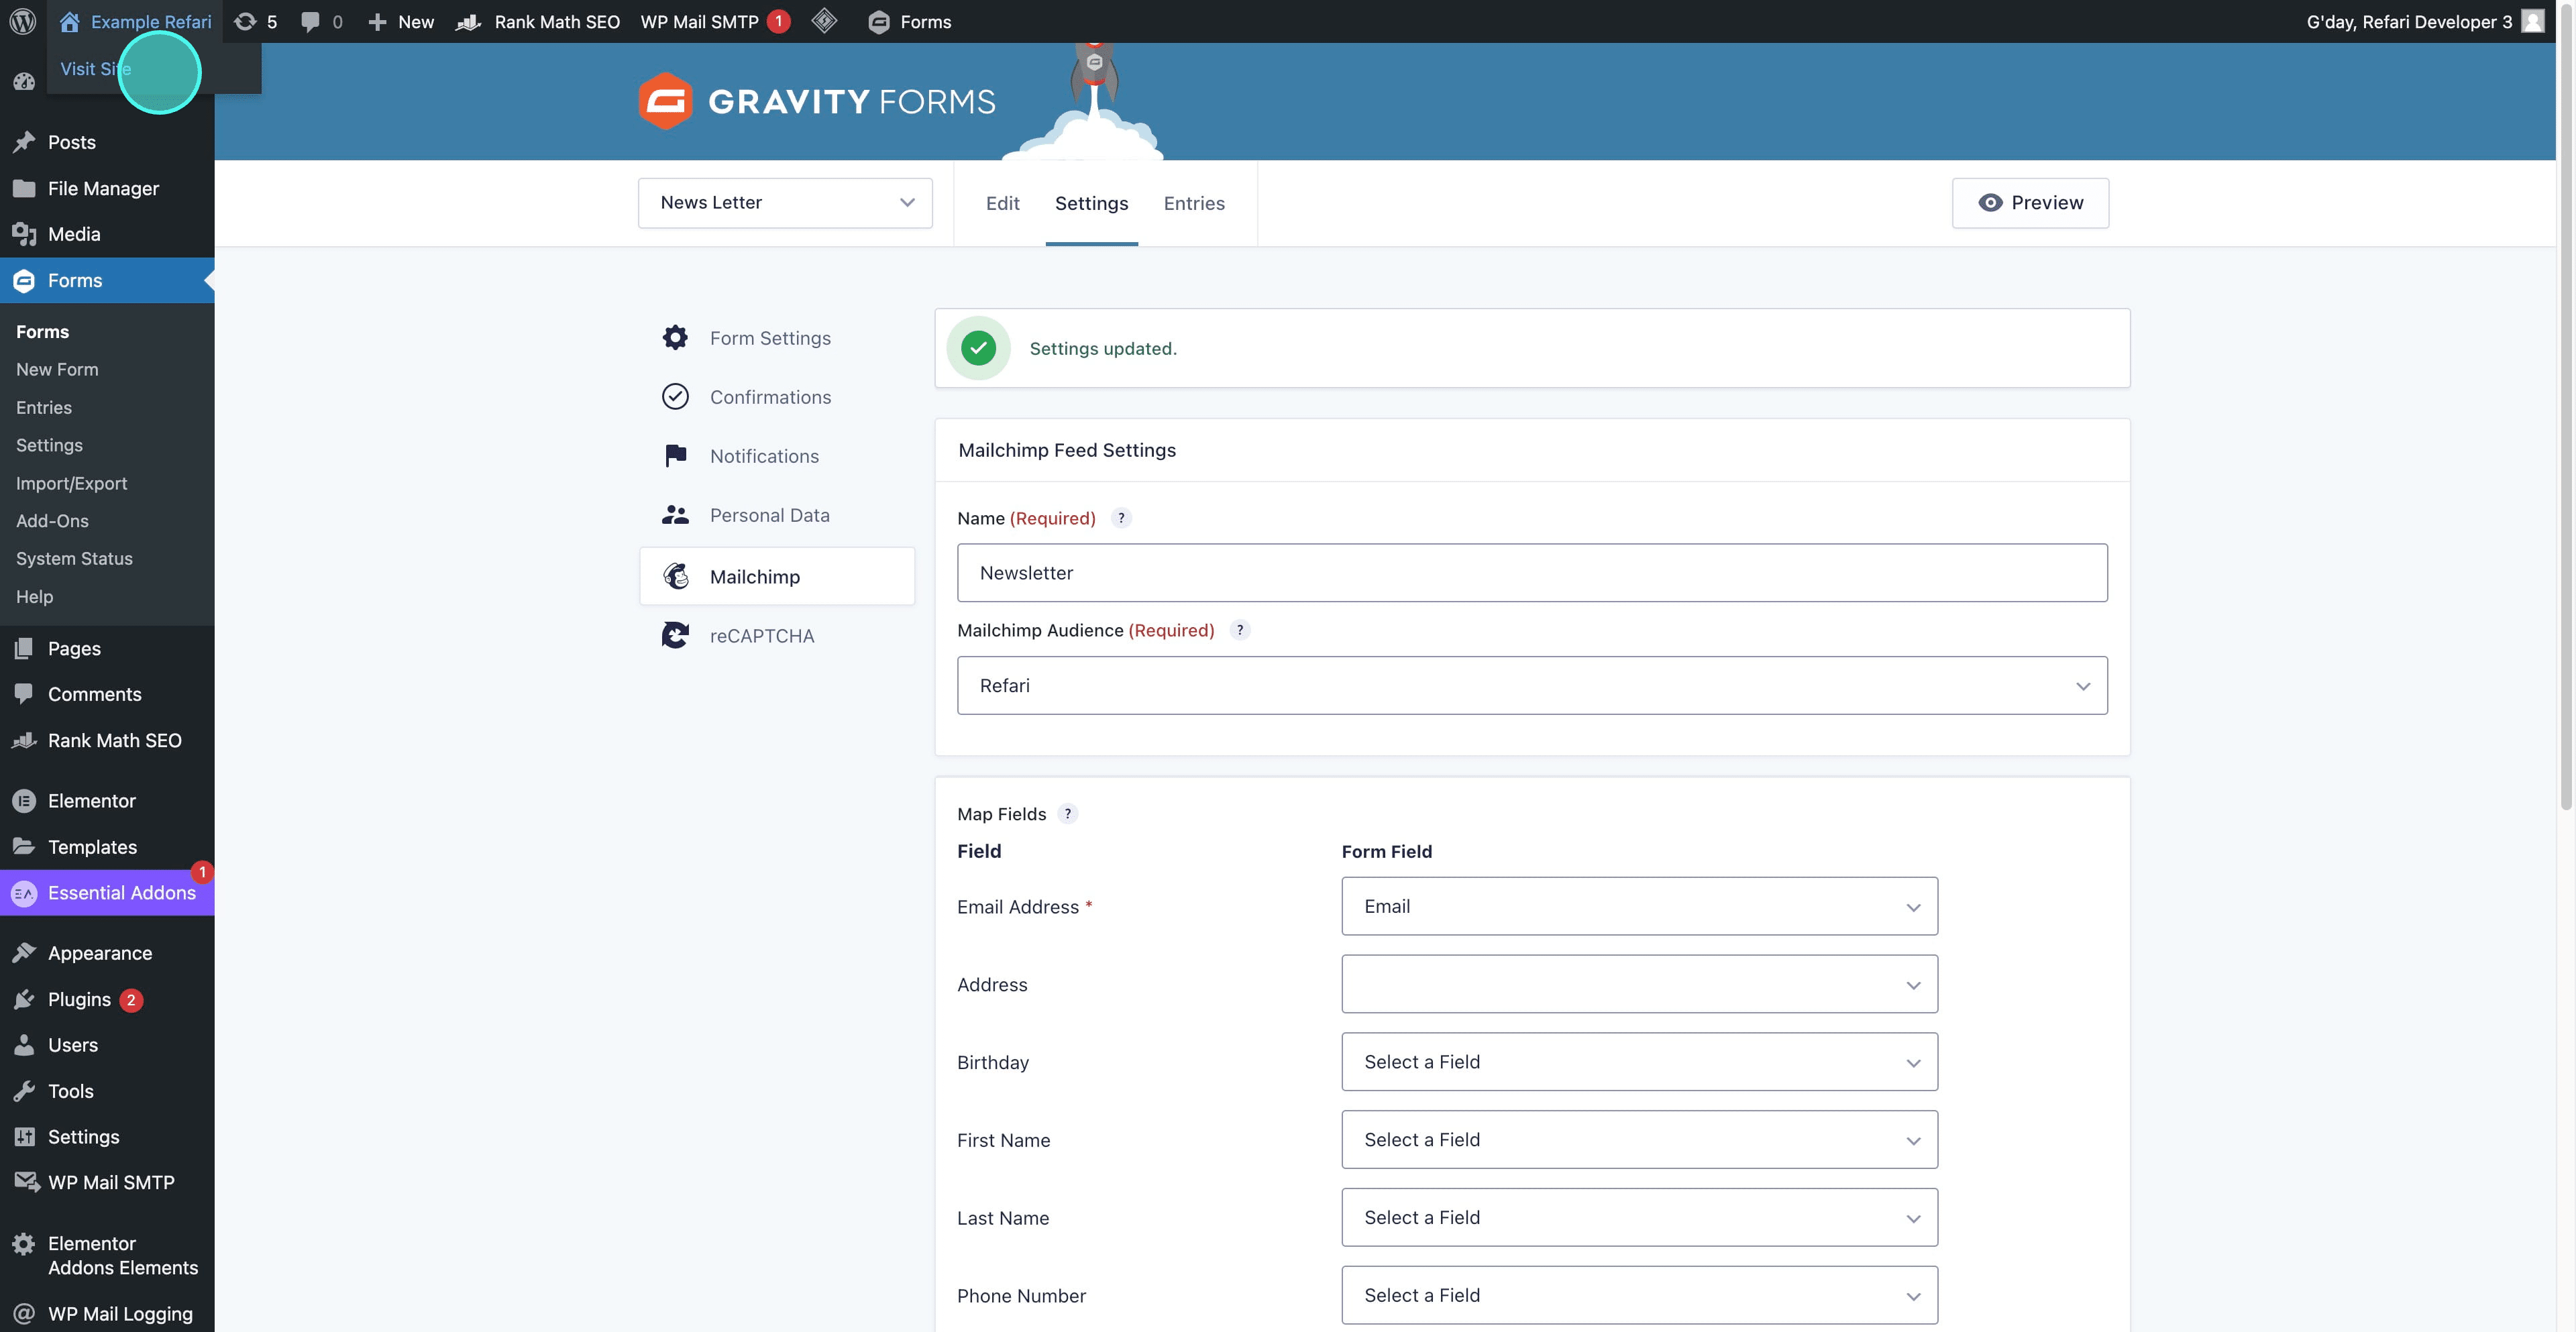Screen dimensions: 2576x1332
Task: Click the user avatar in the top right
Action: pos(2533,21)
